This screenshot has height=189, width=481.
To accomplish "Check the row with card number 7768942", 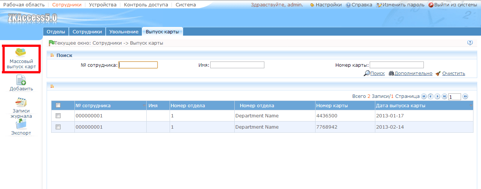I will [x=58, y=127].
